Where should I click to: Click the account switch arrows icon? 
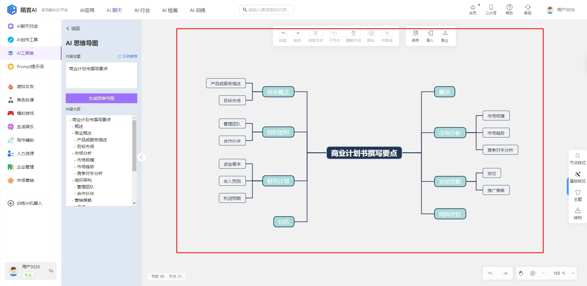pos(51,271)
